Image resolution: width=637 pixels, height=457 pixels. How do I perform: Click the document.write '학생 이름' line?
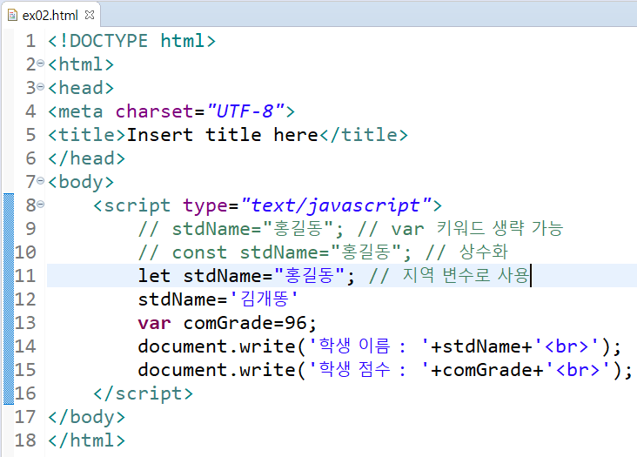tap(379, 346)
